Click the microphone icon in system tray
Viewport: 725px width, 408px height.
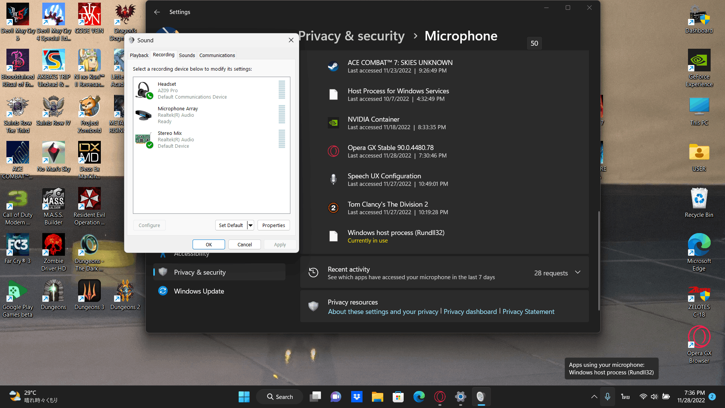(x=607, y=397)
